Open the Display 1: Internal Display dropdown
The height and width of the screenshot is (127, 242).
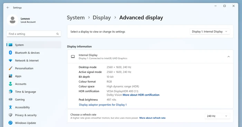tap(210, 31)
